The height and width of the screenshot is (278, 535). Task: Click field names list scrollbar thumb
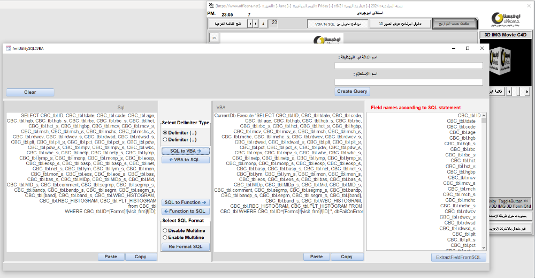click(484, 120)
